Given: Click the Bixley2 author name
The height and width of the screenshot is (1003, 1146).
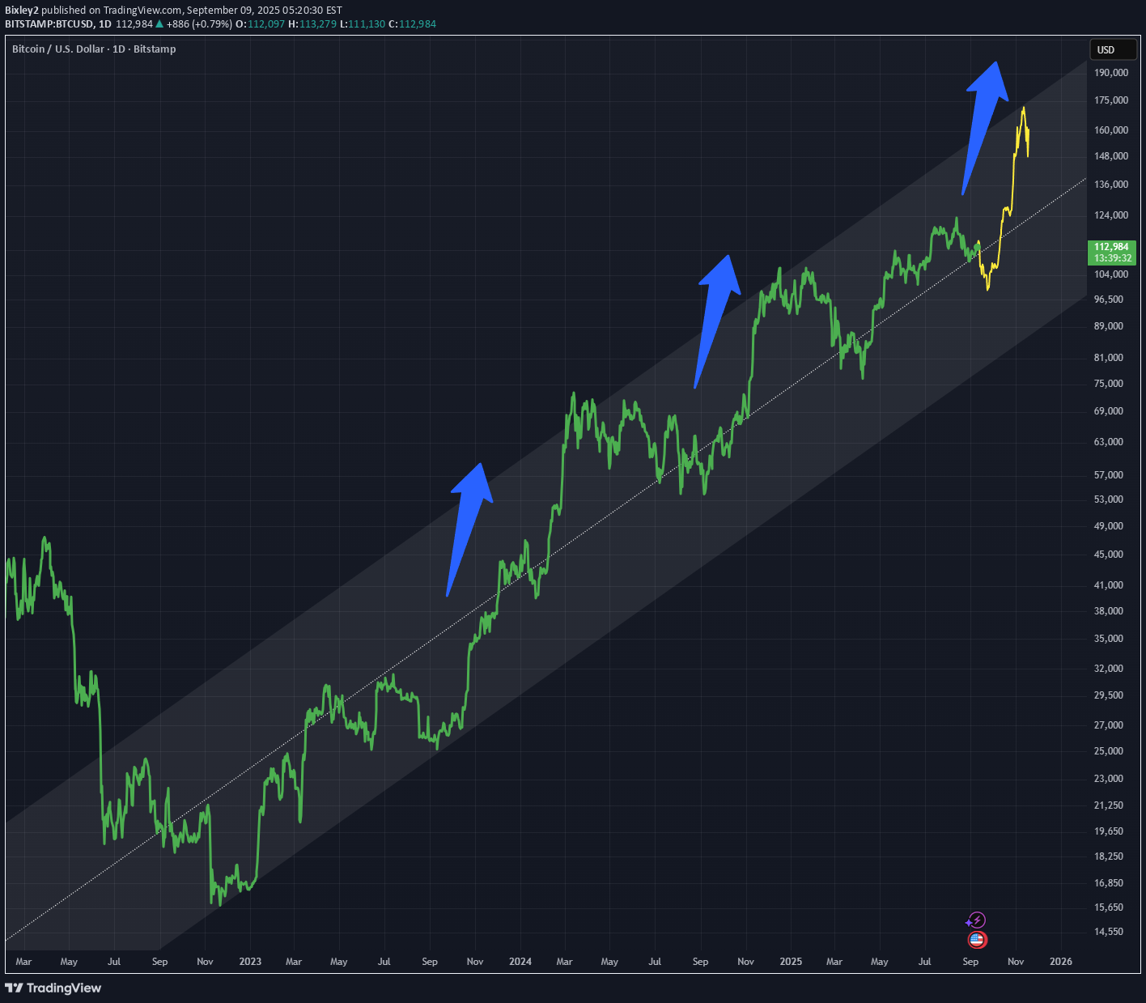Looking at the screenshot, I should (x=22, y=11).
